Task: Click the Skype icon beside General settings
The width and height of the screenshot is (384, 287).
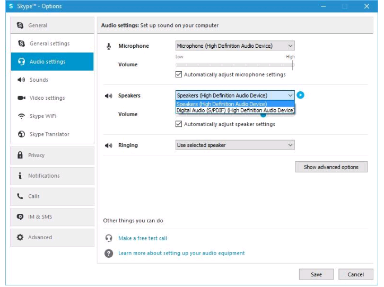Action: [22, 44]
